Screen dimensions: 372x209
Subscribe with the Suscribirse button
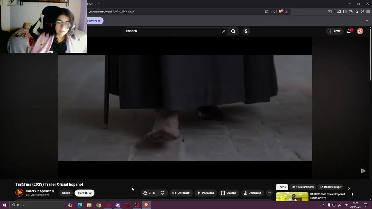tap(85, 193)
